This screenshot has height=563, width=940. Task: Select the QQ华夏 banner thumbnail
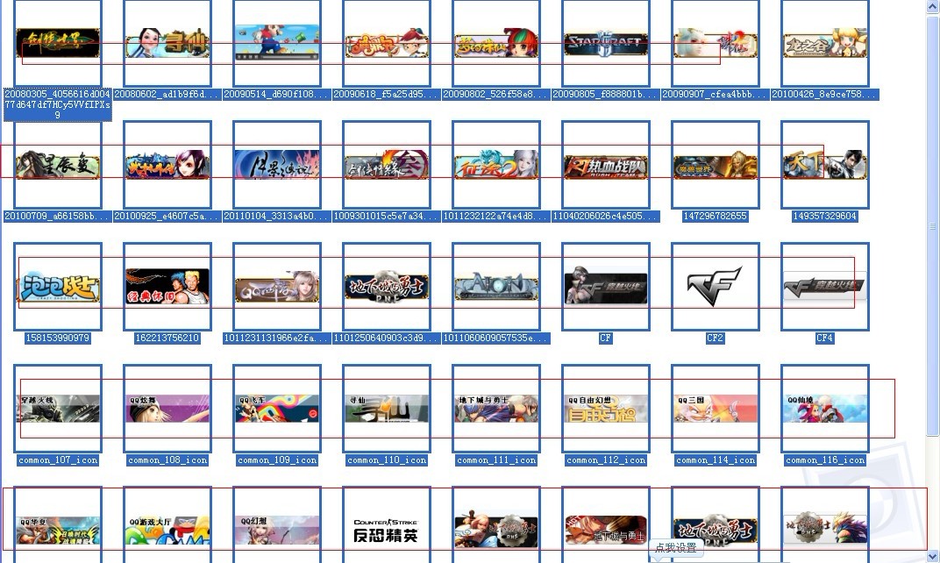pyautogui.click(x=58, y=524)
